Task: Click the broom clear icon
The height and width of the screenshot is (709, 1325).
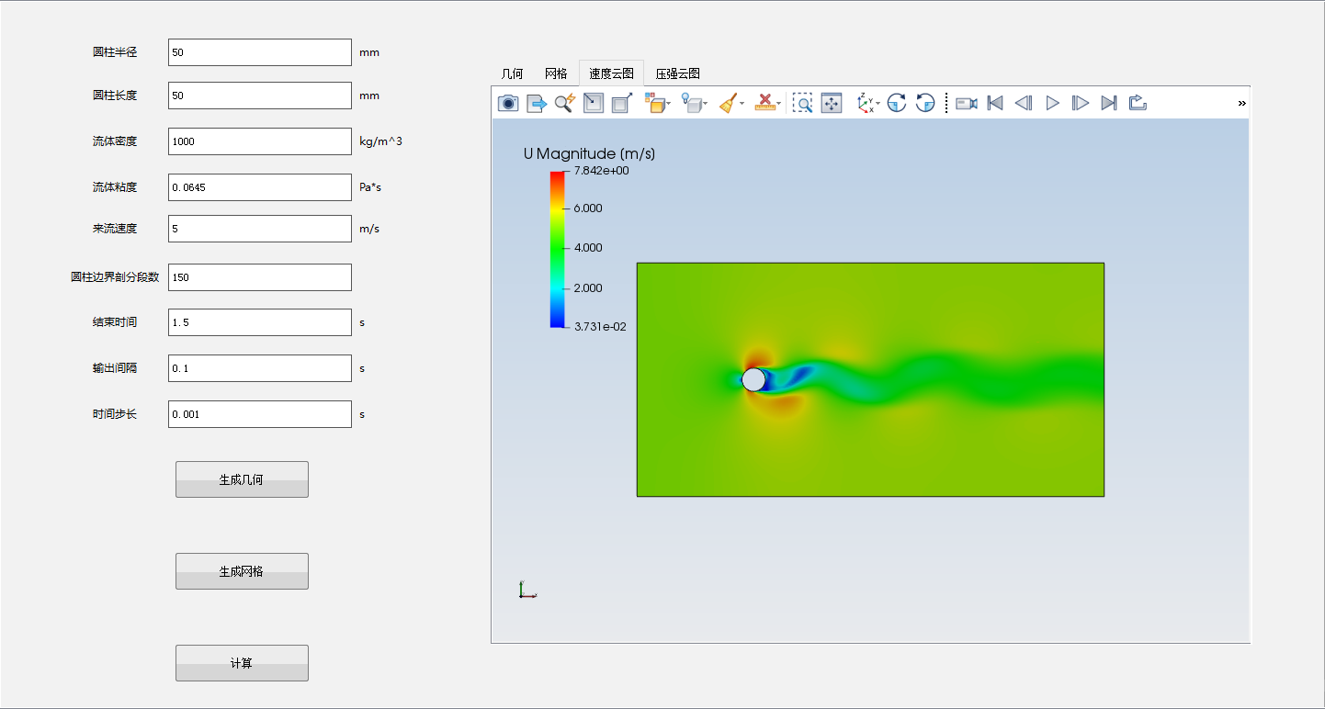Action: coord(728,103)
